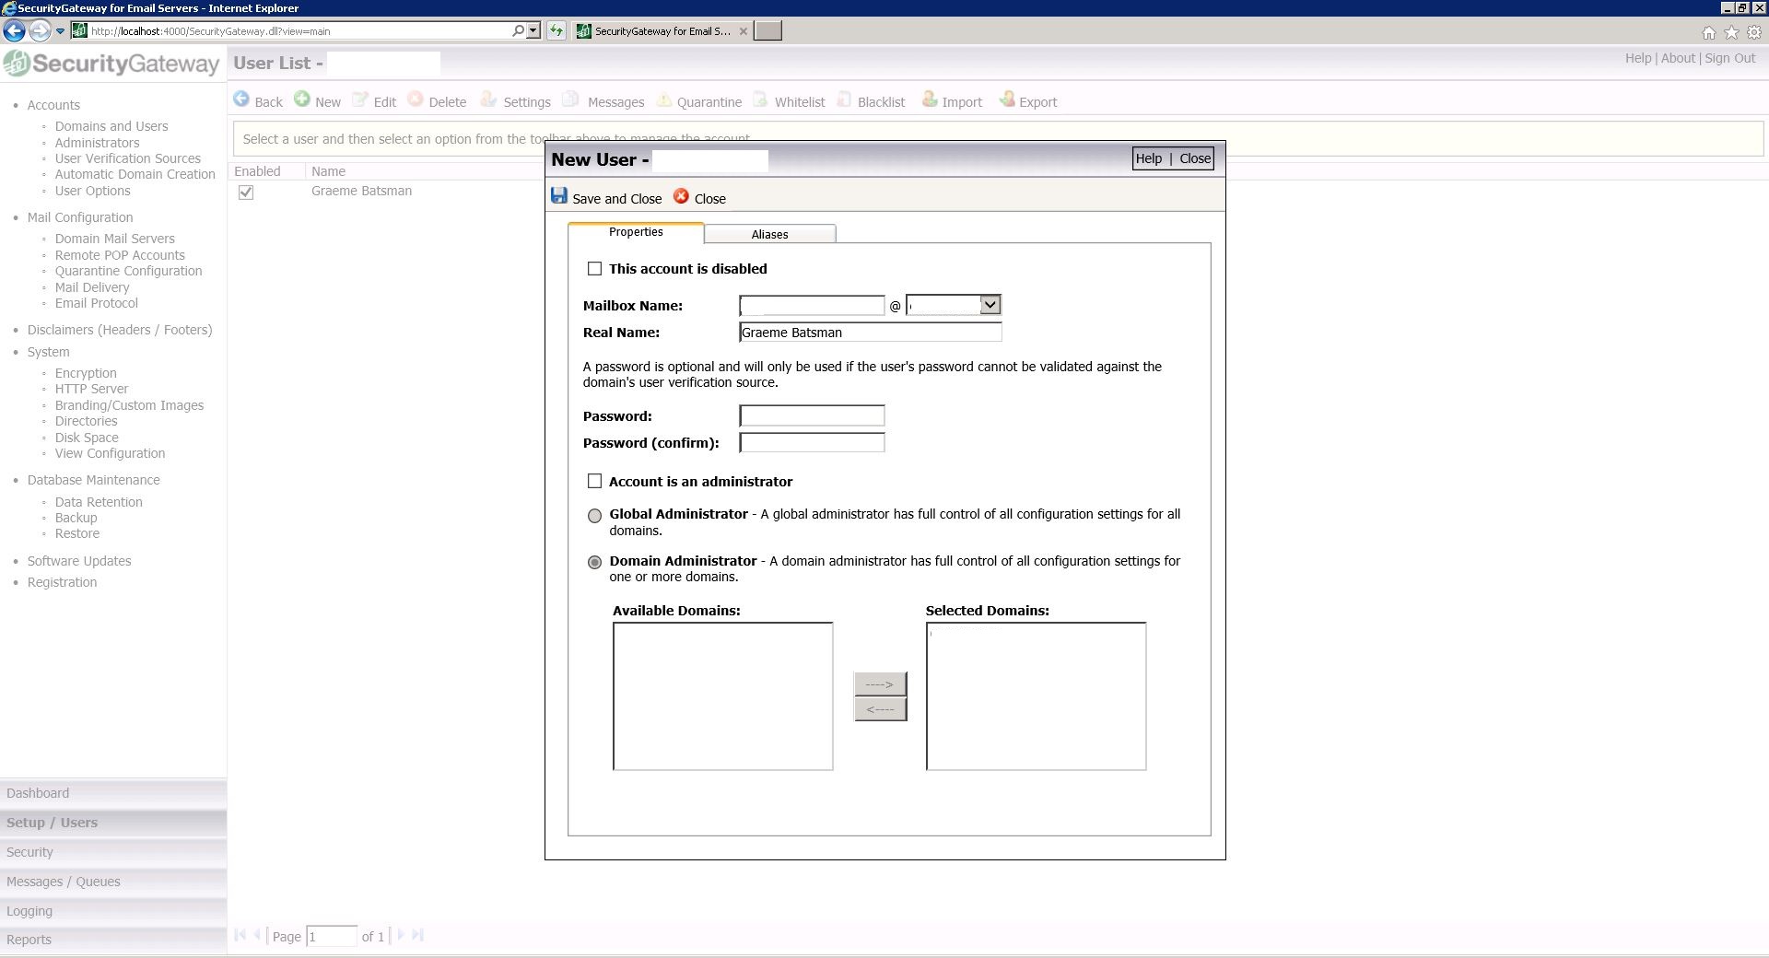Open recent pages dropdown beside navigation arrows
This screenshot has height=958, width=1769.
61,31
